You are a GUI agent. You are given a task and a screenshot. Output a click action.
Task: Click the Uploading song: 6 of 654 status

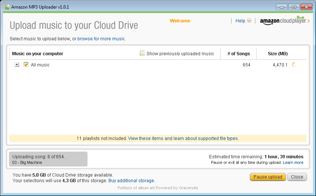point(39,156)
